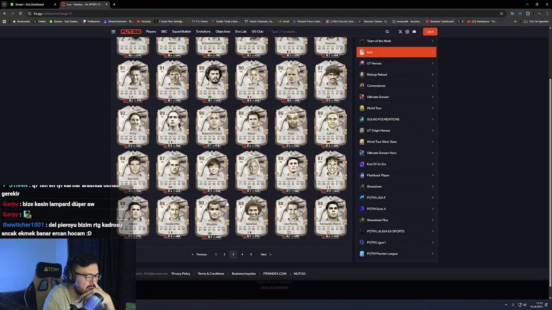
Task: Click the Ultimate Scream rarity icon
Action: point(362,97)
